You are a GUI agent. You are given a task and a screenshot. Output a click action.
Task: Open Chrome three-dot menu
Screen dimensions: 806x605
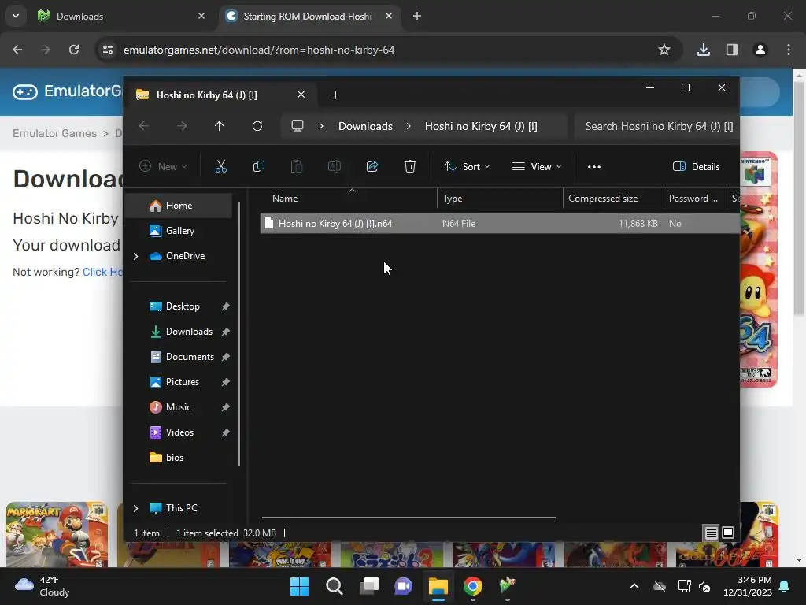pyautogui.click(x=789, y=50)
